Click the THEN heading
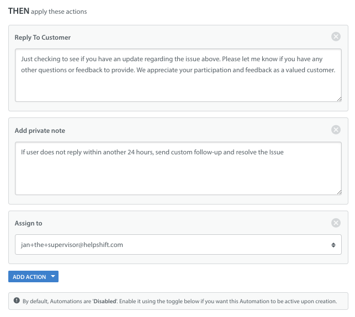 tap(19, 10)
